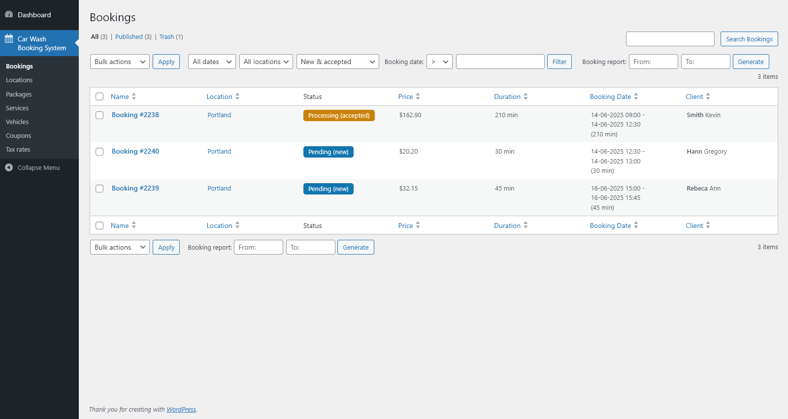
Task: Open Dashboard in the sidebar
Action: click(39, 15)
